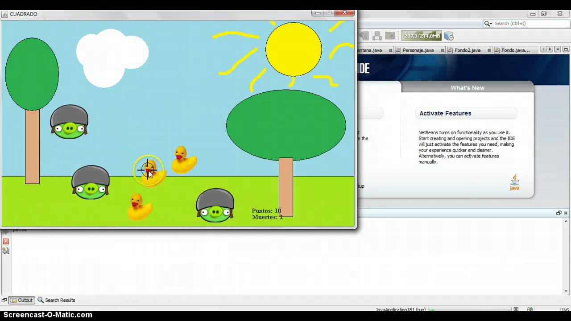571x321 pixels.
Task: Click the Java logo on the Start Page
Action: point(514,182)
